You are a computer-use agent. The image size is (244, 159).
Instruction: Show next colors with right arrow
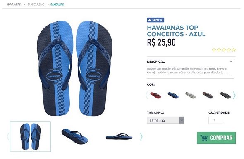tap(234, 95)
